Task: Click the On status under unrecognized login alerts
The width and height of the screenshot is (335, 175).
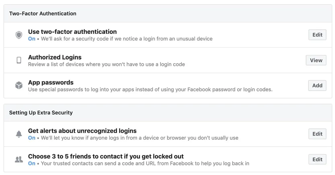Action: tap(32, 138)
